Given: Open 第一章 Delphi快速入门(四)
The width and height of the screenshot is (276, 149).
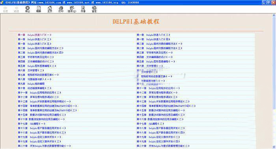Looking at the screenshot, I should tap(153, 39).
